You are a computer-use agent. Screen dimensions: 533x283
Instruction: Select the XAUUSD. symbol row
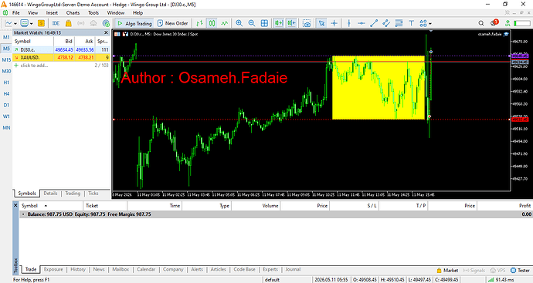pos(61,58)
